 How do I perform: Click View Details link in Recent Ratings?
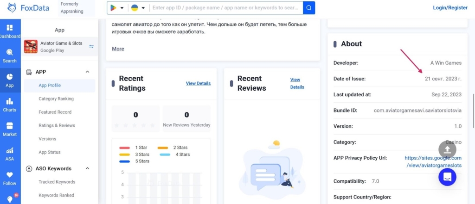(198, 83)
